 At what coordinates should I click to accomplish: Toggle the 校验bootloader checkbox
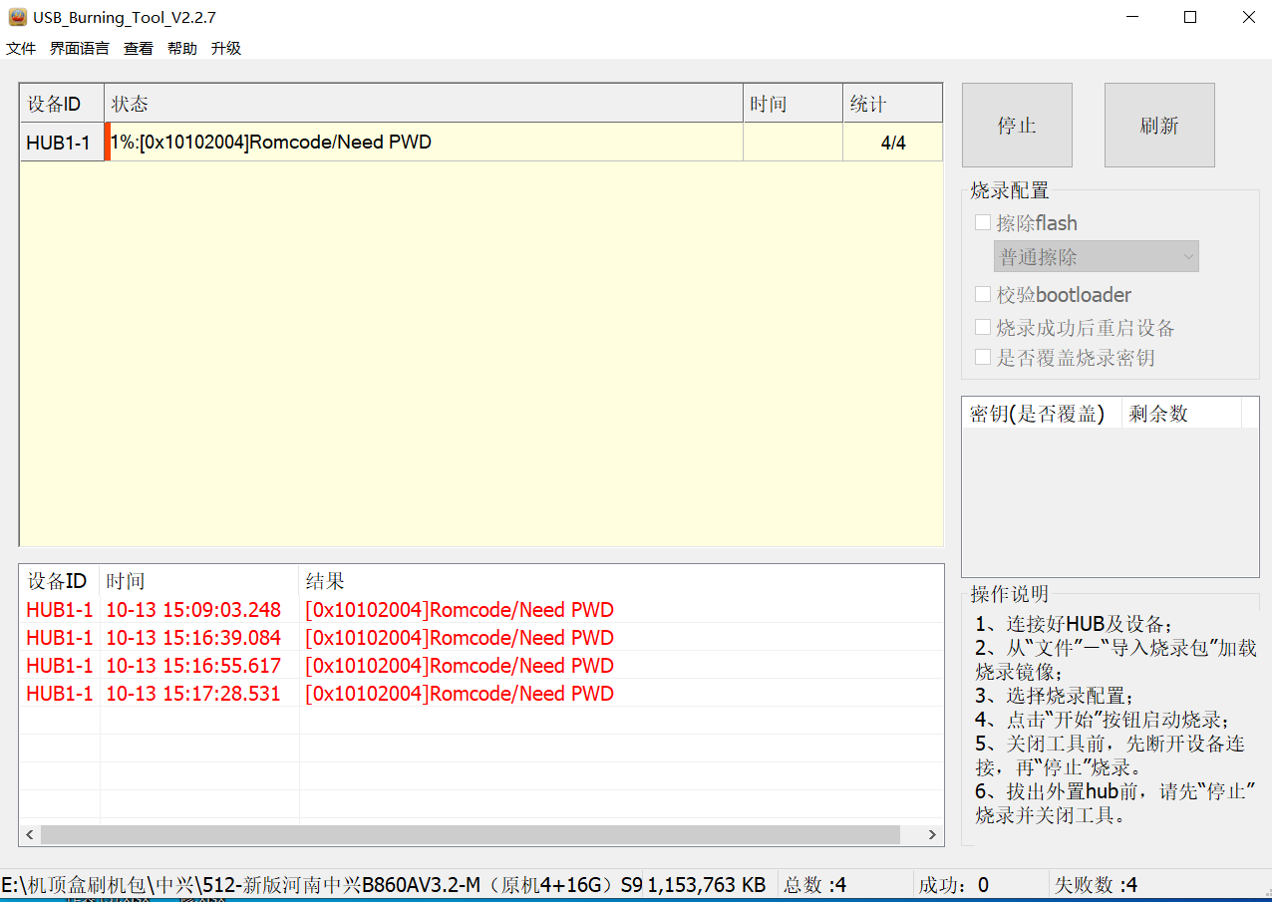coord(983,295)
